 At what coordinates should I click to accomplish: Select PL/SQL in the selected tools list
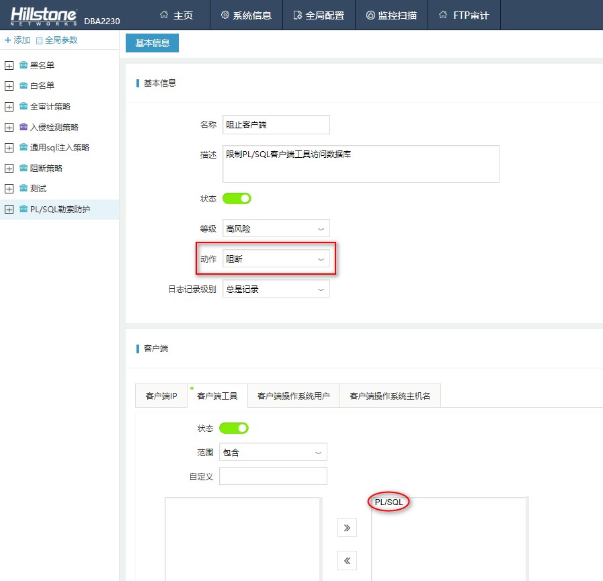point(389,502)
